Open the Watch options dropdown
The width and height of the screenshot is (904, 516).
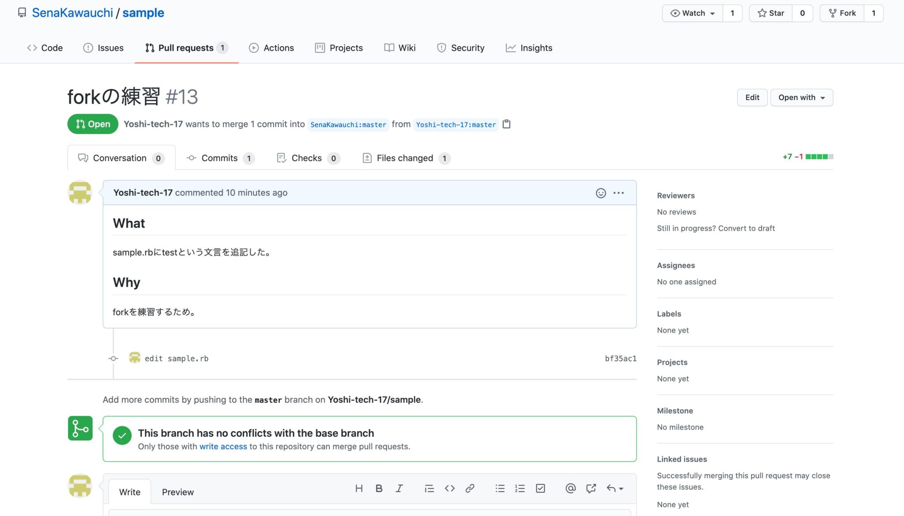point(692,13)
